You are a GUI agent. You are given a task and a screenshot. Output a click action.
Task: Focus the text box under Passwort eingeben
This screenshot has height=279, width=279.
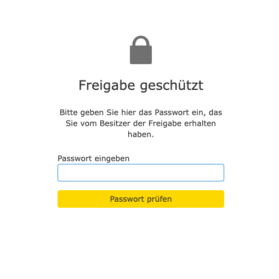(141, 173)
